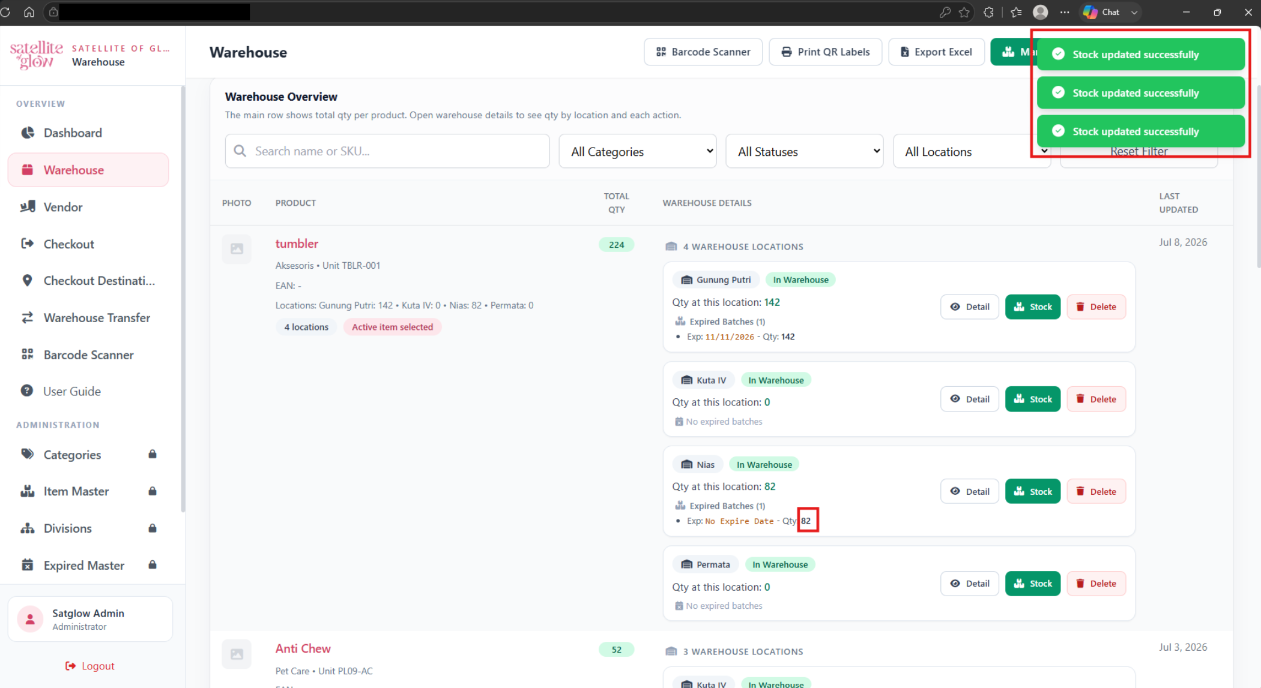Open the Anti Chew product link
This screenshot has height=688, width=1261.
pos(303,648)
